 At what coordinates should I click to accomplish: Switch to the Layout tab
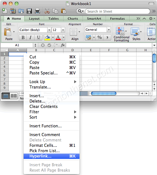tap(34, 19)
